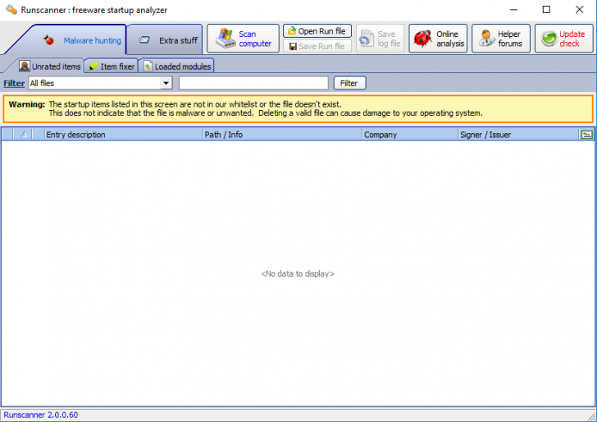Screen dimensions: 597x422
Task: Click the Save Run file button
Action: (x=317, y=46)
